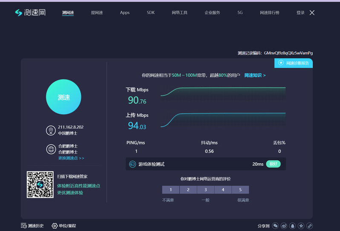The width and height of the screenshot is (340, 231).
Task: Click the location pin icon by IP address
Action: (51, 130)
